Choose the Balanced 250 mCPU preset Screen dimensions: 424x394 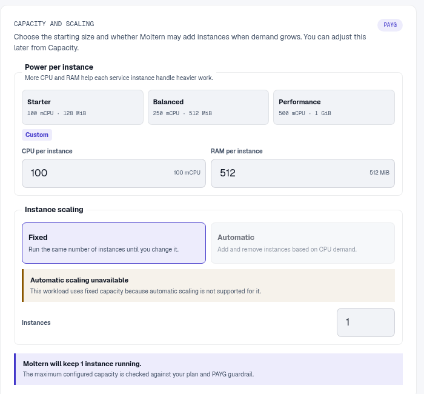pos(208,107)
